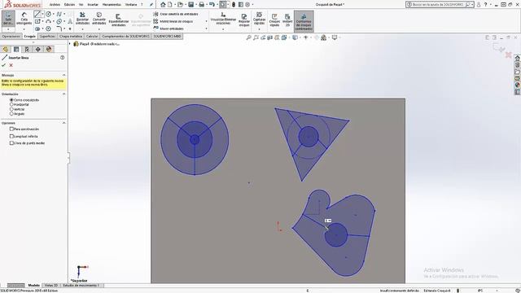Click the Save icon in top toolbar
This screenshot has width=521, height=293.
tap(190, 4)
